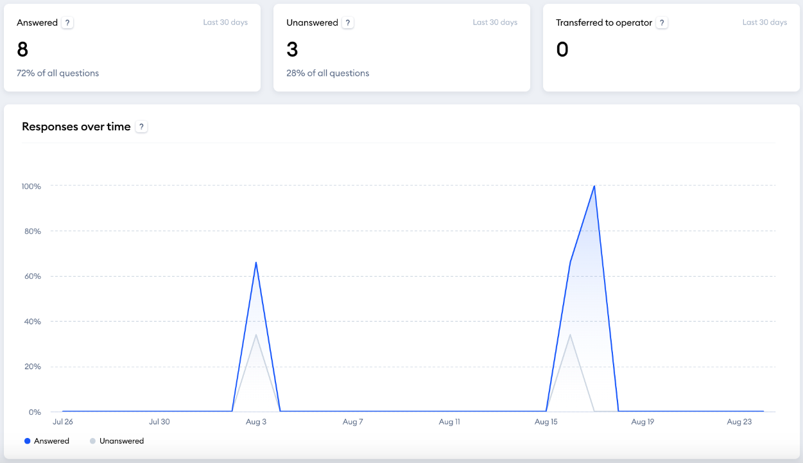Open the Last 30 days filter on Unanswered card
803x463 pixels.
[495, 22]
